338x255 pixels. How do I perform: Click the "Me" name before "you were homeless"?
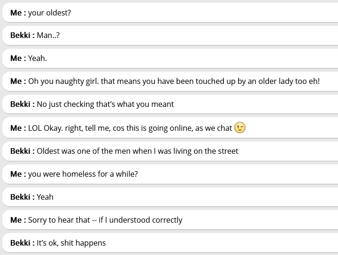tap(16, 174)
